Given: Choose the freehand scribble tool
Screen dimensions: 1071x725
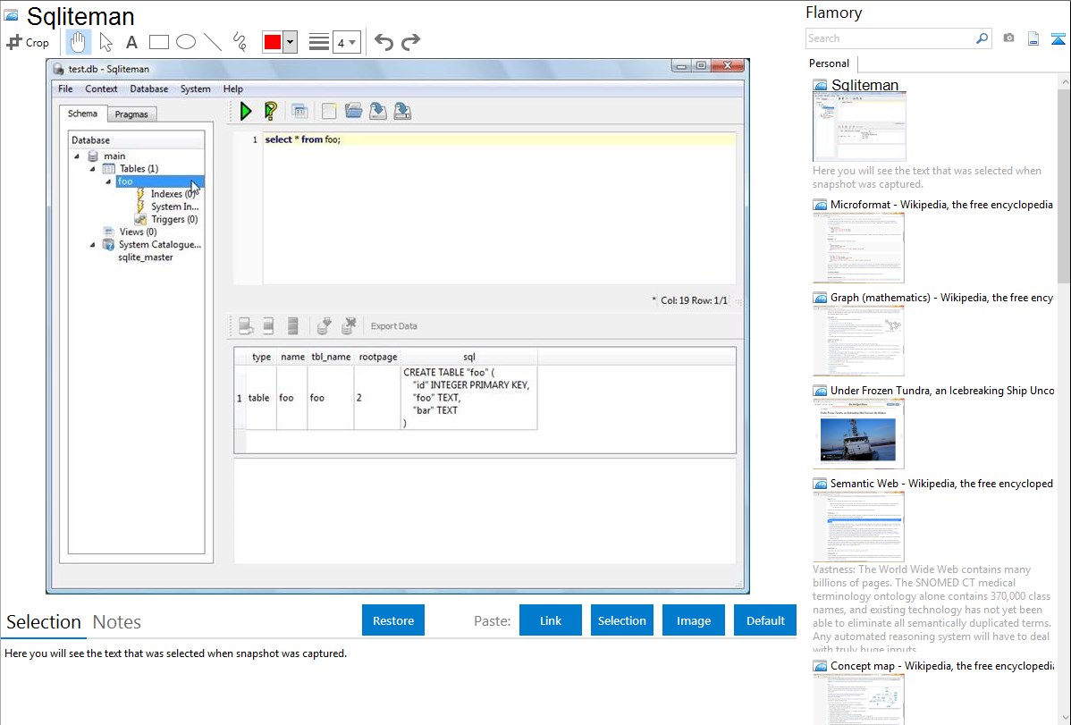Looking at the screenshot, I should [x=240, y=42].
